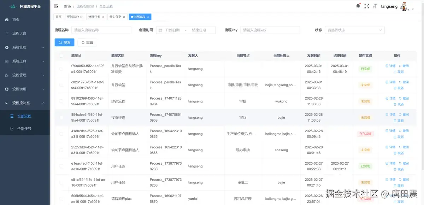The height and width of the screenshot is (205, 424).
Task: Open font size setting icon
Action: 375,6
